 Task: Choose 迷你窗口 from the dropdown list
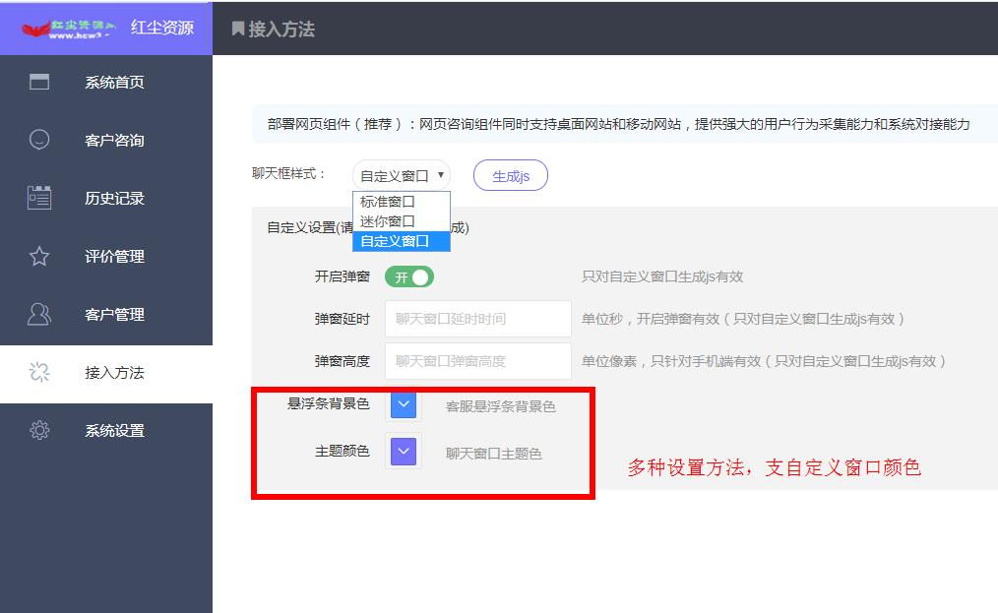[x=402, y=221]
